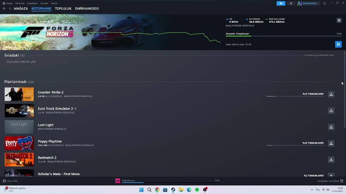Click the downloads list vertical scrollbar
Viewport: 346px width, 194px height.
[x=345, y=89]
